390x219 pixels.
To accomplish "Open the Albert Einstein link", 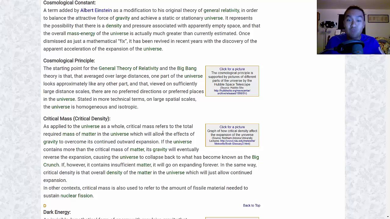I will tap(96, 10).
